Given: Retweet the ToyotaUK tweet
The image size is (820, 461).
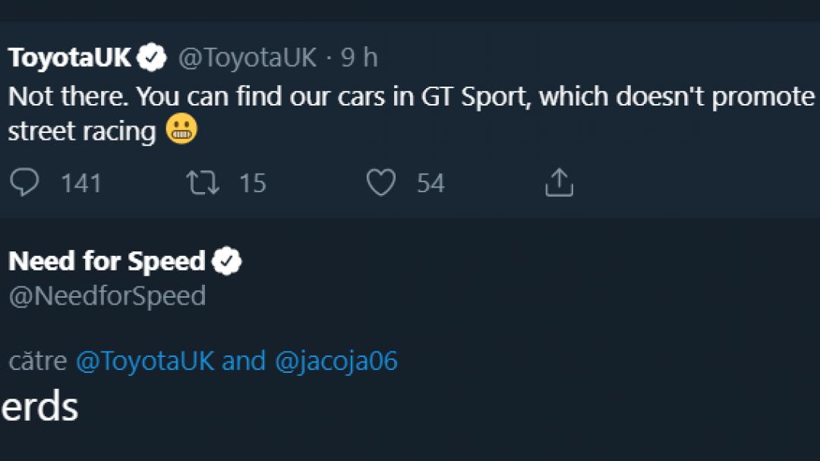Looking at the screenshot, I should [203, 183].
